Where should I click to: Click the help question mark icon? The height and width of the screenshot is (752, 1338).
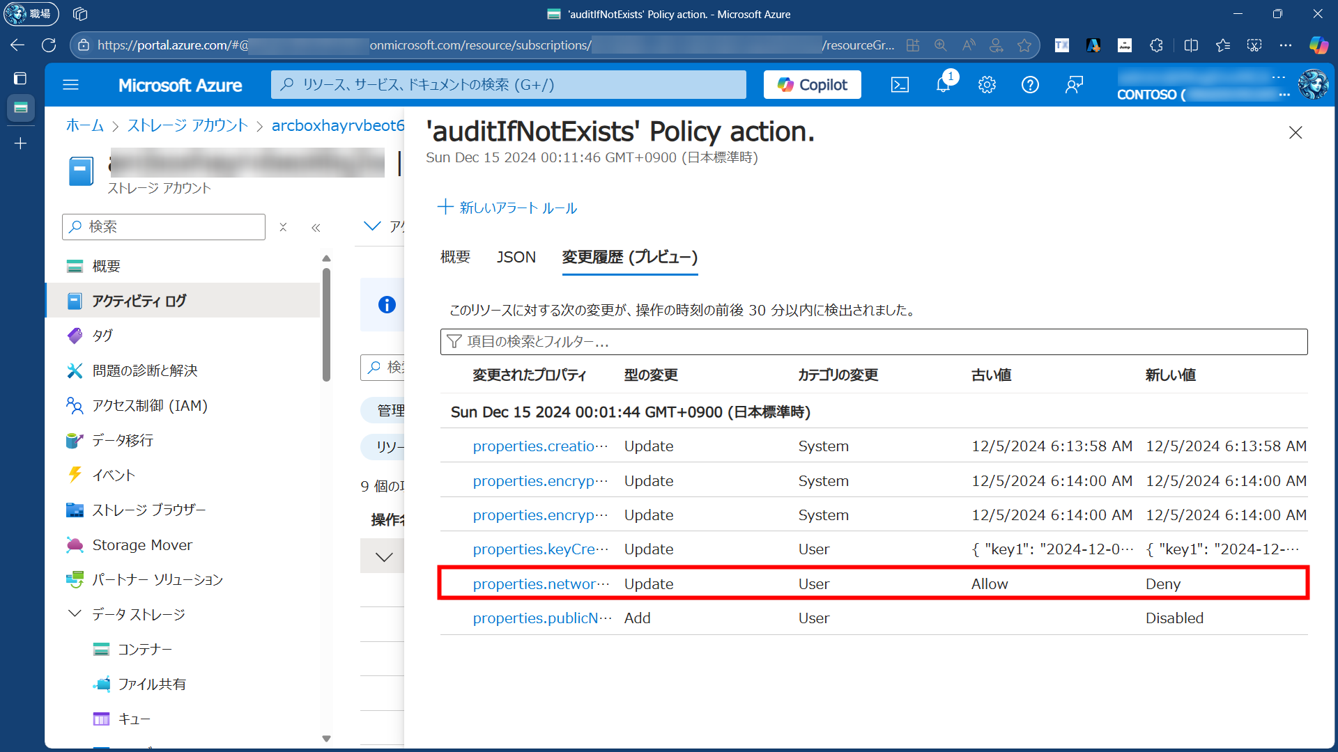click(1030, 85)
